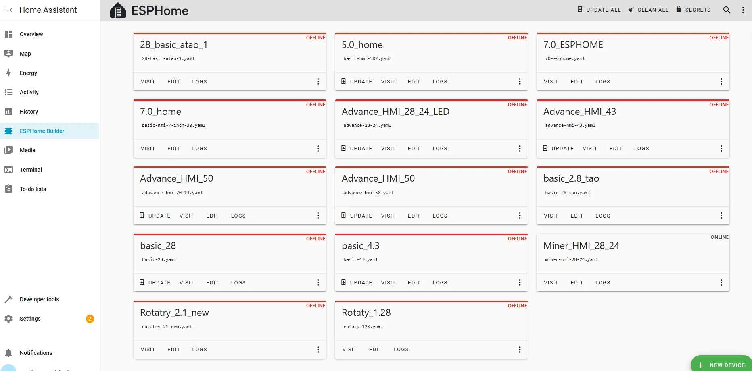Select ESPHome Builder in the sidebar
The width and height of the screenshot is (752, 371).
click(x=42, y=131)
